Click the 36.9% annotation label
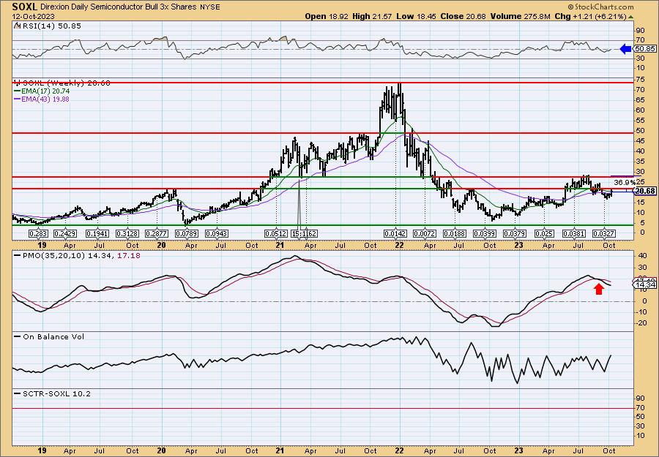659x457 pixels. click(625, 183)
